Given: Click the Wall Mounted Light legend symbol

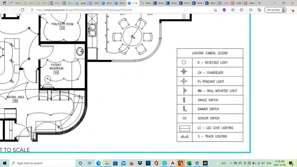Looking at the screenshot, I should click(185, 91).
